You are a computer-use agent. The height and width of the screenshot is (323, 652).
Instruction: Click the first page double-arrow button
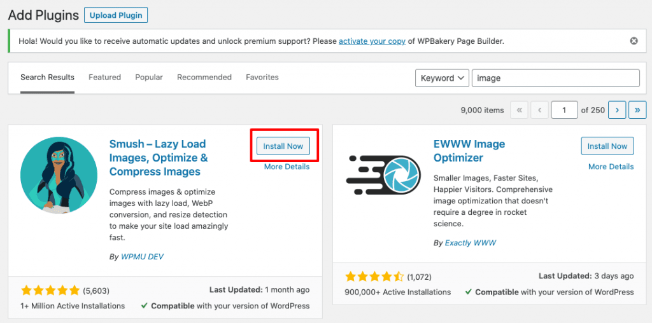click(519, 110)
